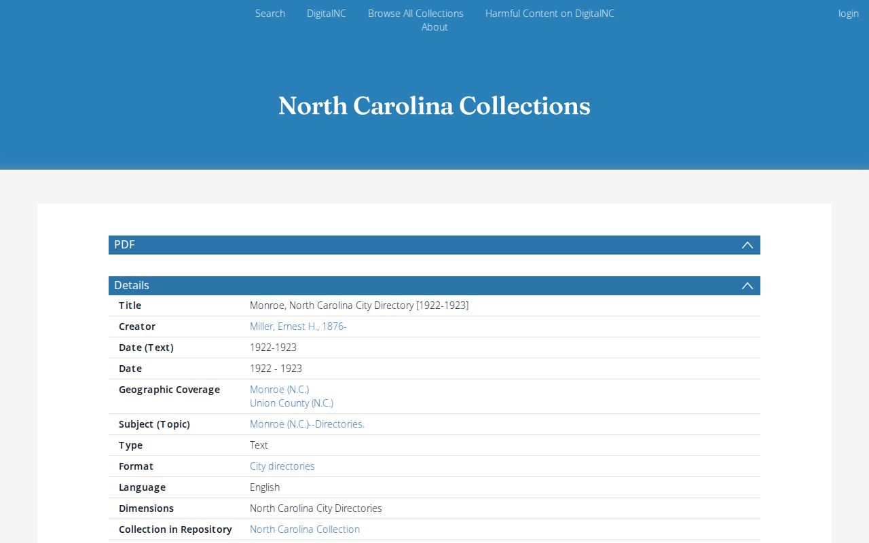Image resolution: width=869 pixels, height=543 pixels.
Task: Open creator Miller, Ernest H., 1876- link
Action: point(298,326)
